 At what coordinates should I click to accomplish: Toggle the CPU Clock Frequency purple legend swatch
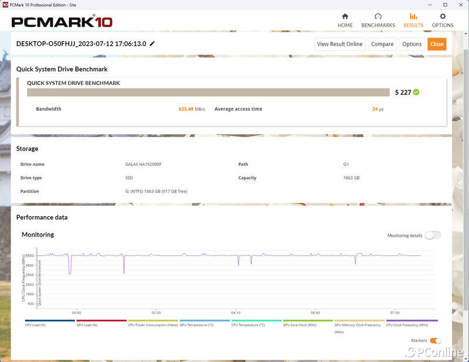point(412,320)
